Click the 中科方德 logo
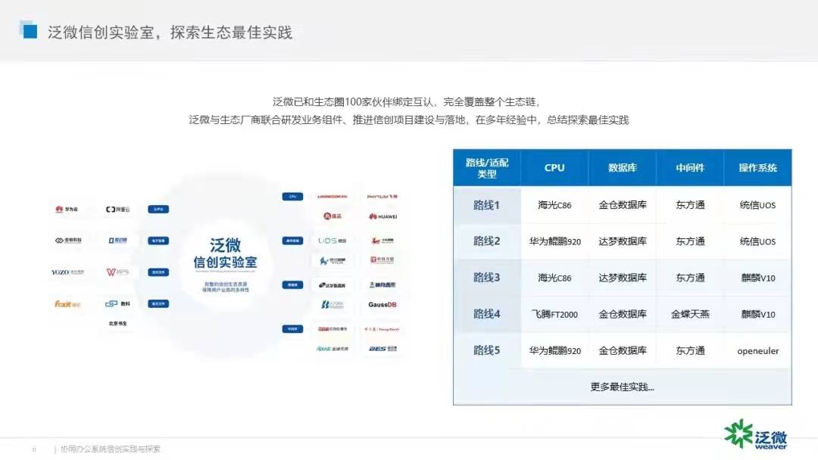This screenshot has width=818, height=460. point(382,260)
